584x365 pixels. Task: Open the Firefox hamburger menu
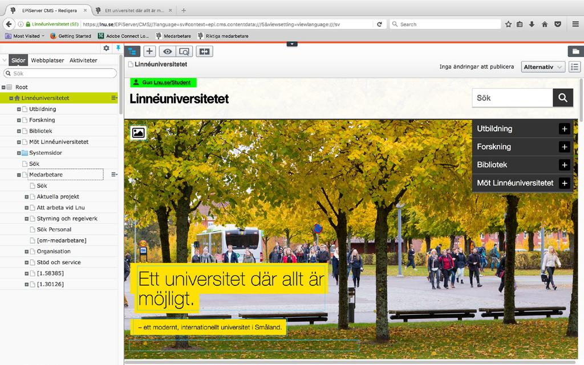[x=575, y=24]
